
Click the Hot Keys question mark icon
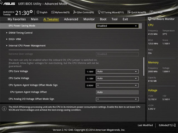click(x=151, y=12)
